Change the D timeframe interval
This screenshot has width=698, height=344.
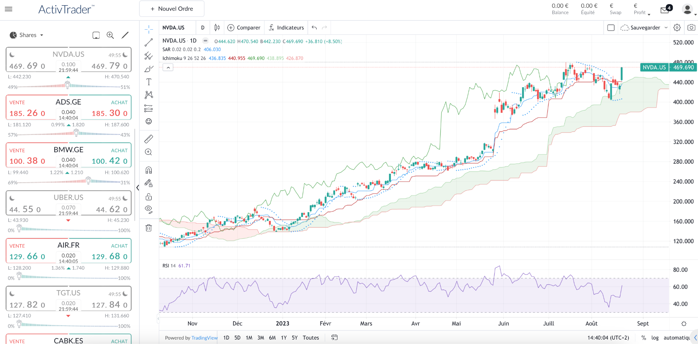(203, 28)
